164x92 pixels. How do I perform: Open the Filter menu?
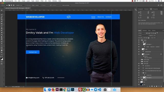(x=42, y=1)
